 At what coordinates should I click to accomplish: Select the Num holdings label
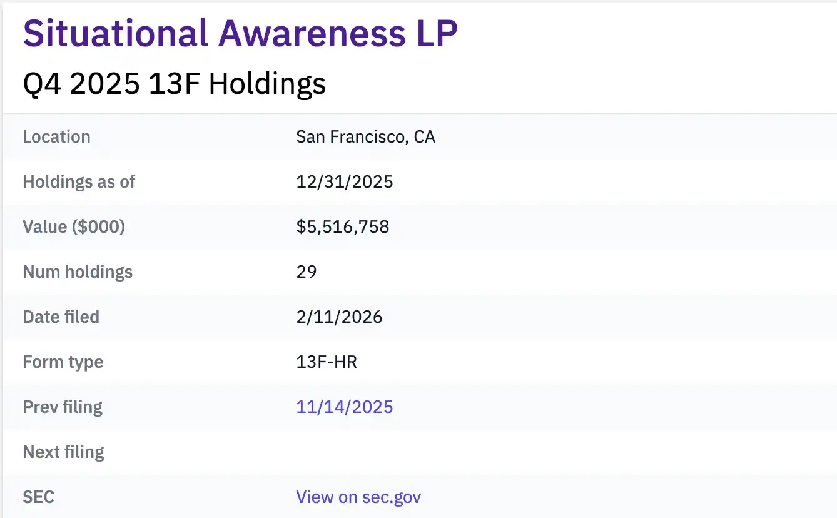tap(78, 272)
